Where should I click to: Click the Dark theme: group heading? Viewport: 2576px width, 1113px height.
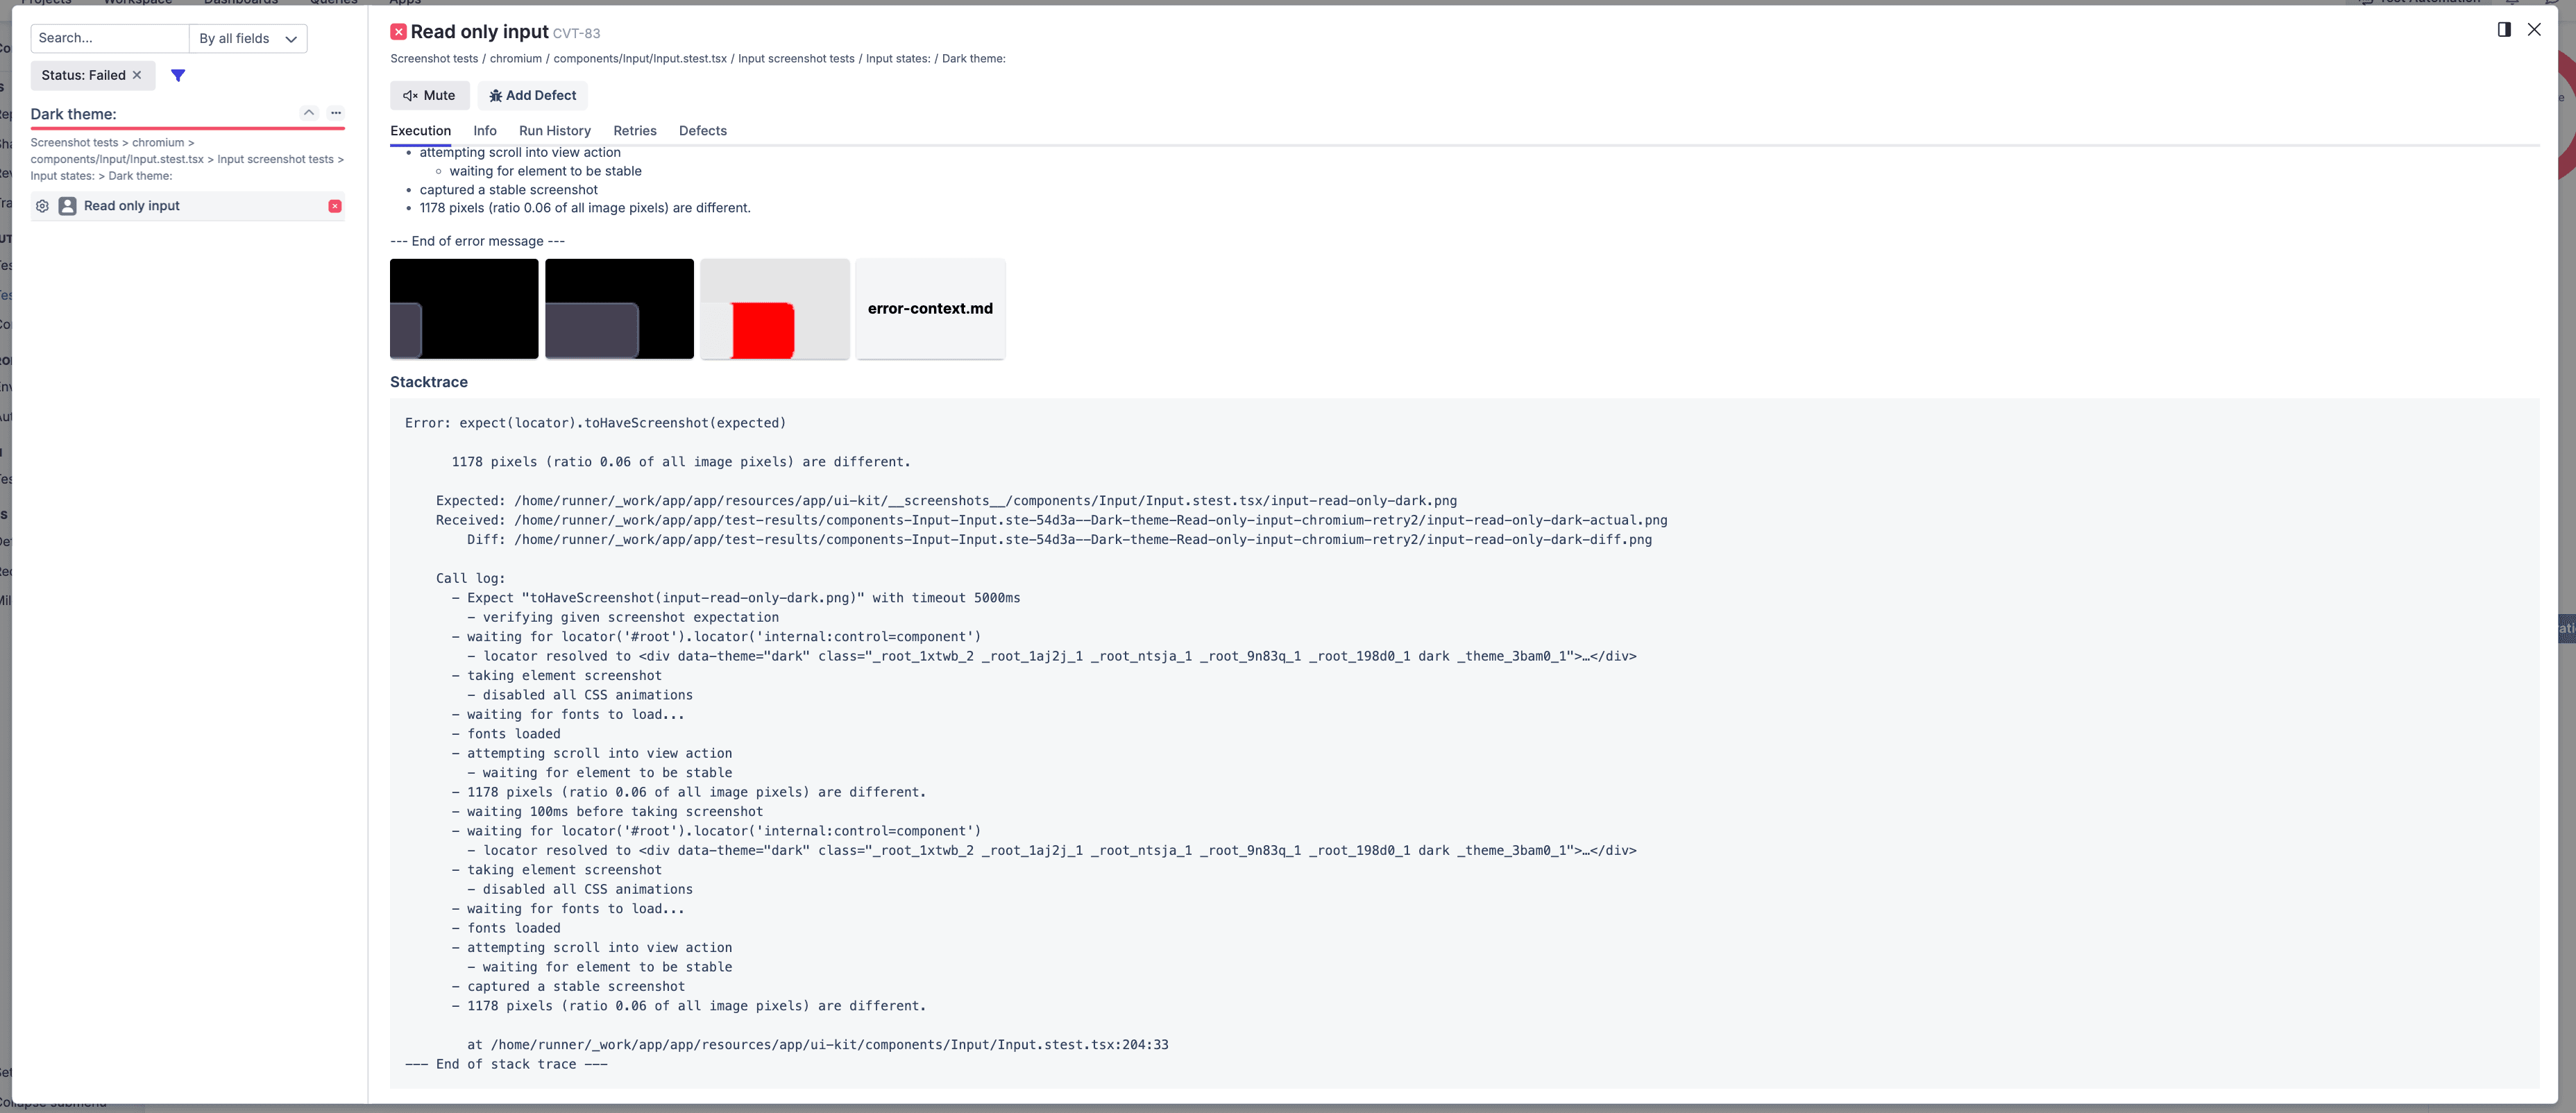pyautogui.click(x=73, y=114)
